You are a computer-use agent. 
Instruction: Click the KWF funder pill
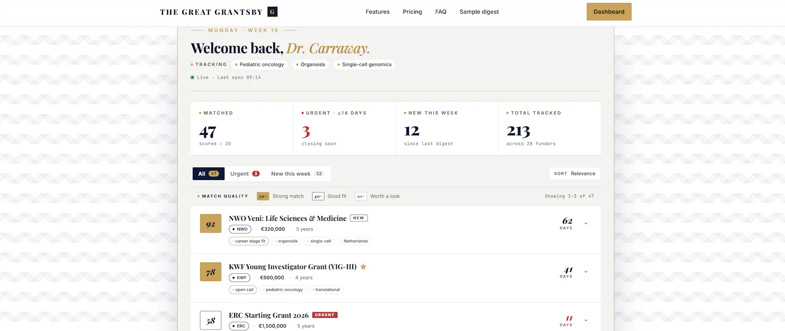click(x=239, y=278)
